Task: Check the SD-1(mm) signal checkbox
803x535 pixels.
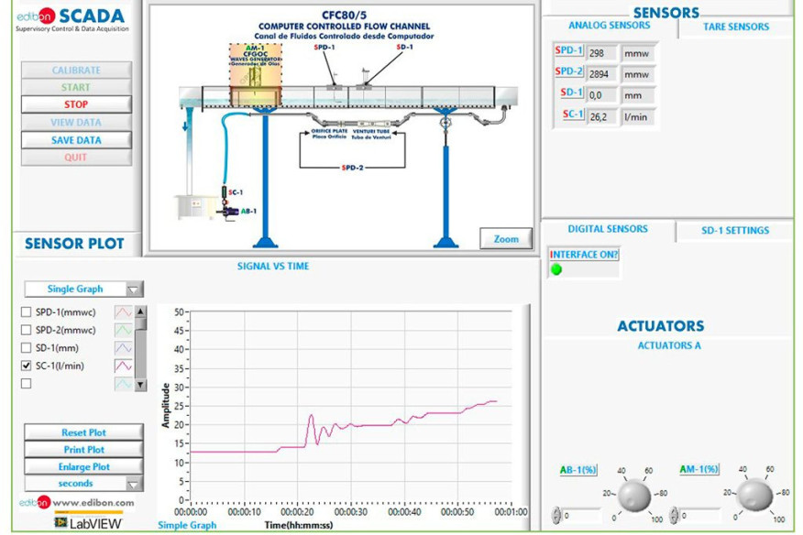Action: 26,348
